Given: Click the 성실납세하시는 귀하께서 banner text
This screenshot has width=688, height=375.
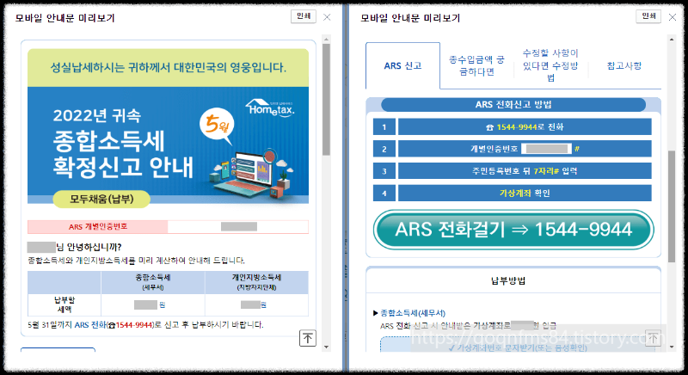Looking at the screenshot, I should pyautogui.click(x=168, y=68).
